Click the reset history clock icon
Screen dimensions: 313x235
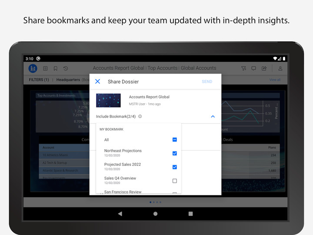[66, 69]
